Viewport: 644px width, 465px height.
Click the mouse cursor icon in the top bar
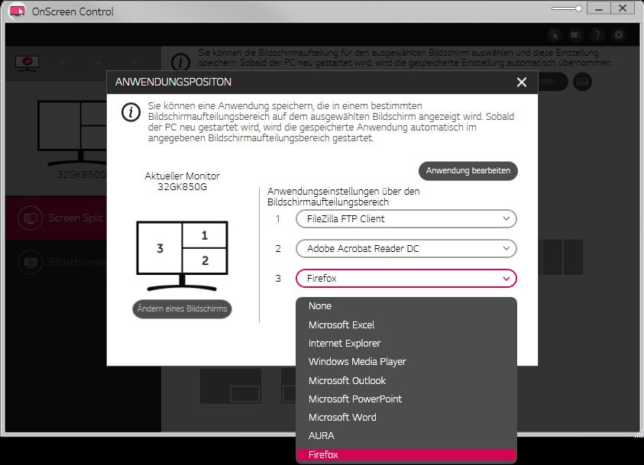coord(555,35)
